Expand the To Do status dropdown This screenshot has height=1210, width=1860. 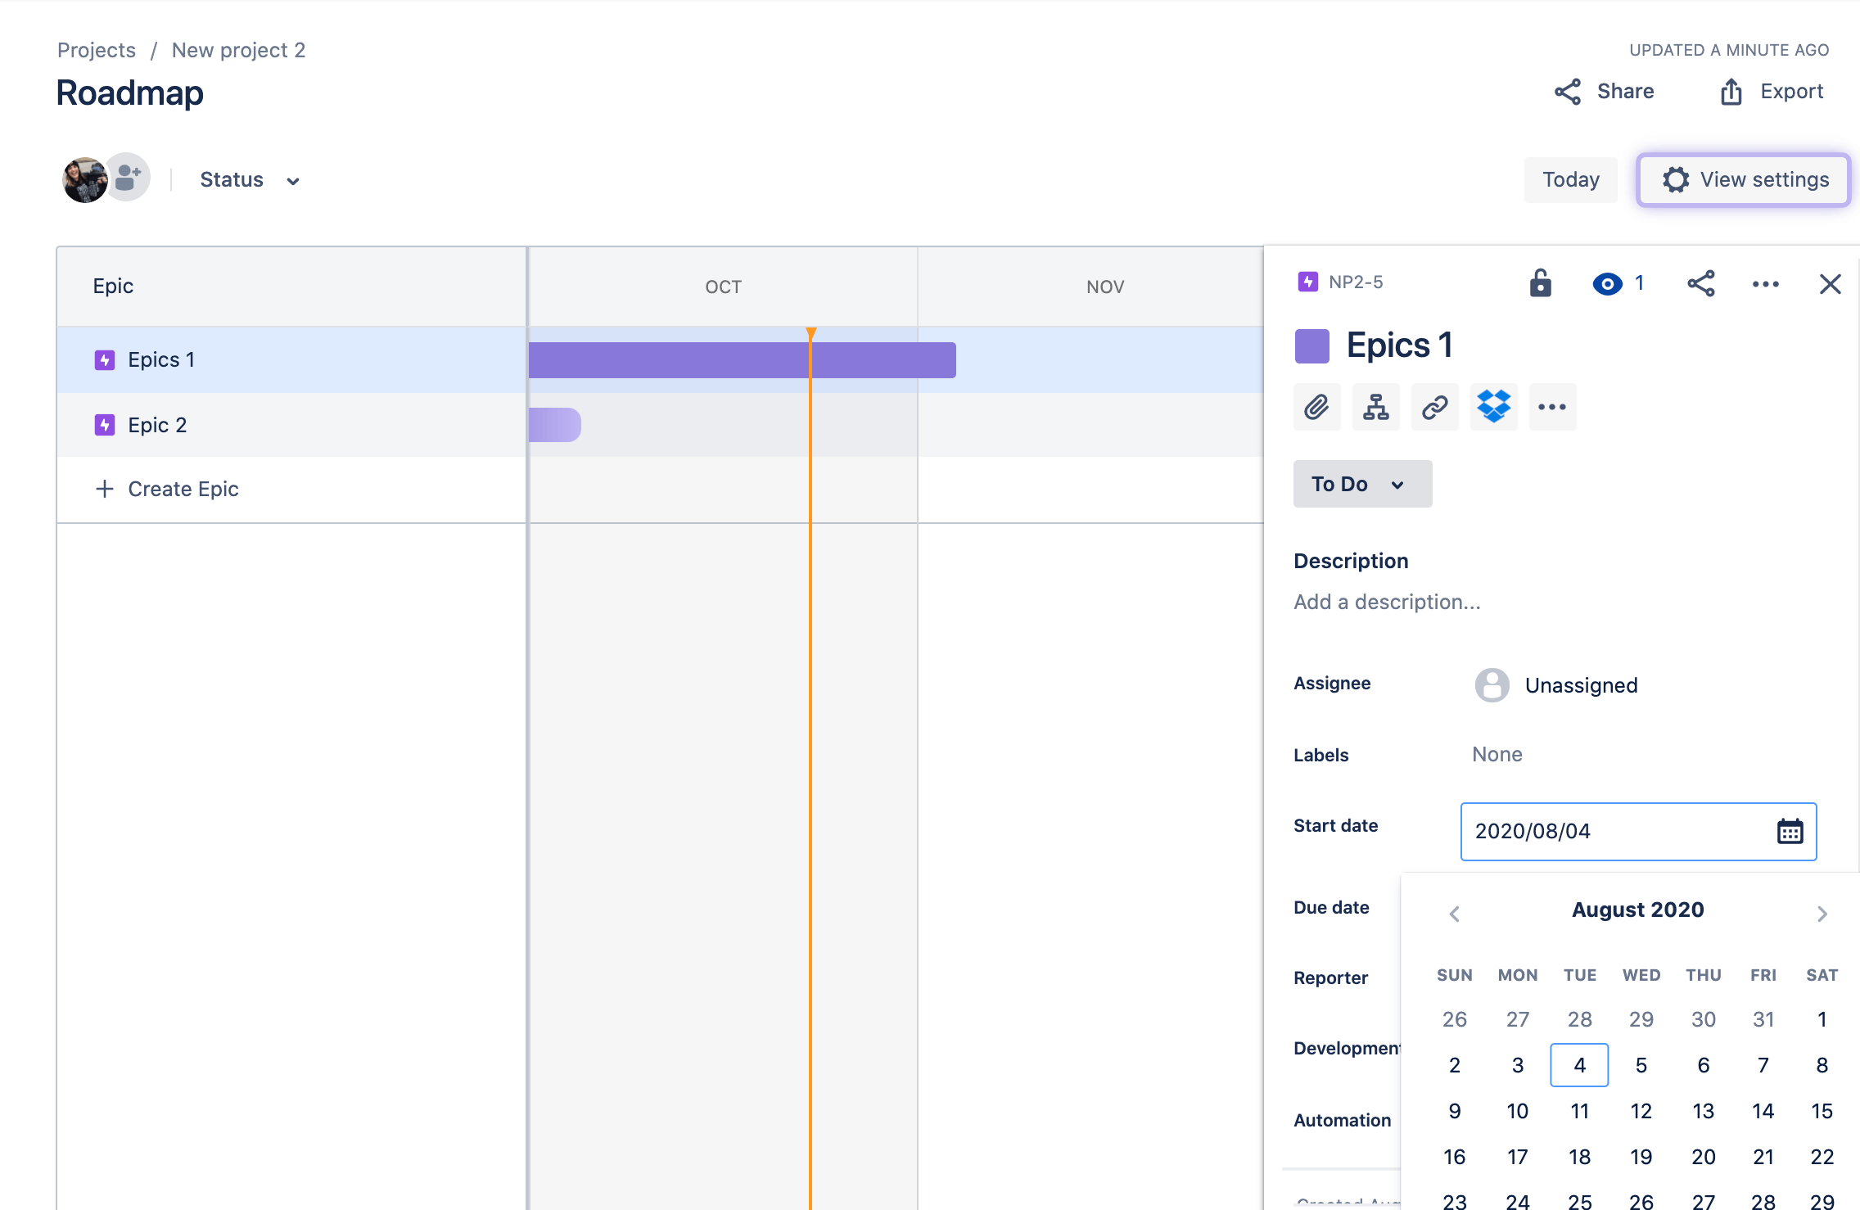coord(1357,482)
